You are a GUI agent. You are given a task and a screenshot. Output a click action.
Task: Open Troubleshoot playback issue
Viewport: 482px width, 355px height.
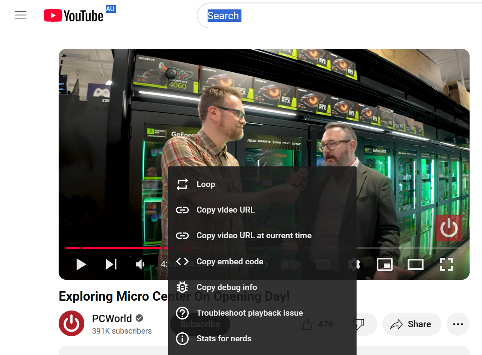click(262, 313)
